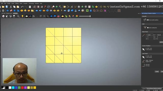Click the green sphere icon in 3D toolbar
The image size is (163, 91).
point(66,16)
